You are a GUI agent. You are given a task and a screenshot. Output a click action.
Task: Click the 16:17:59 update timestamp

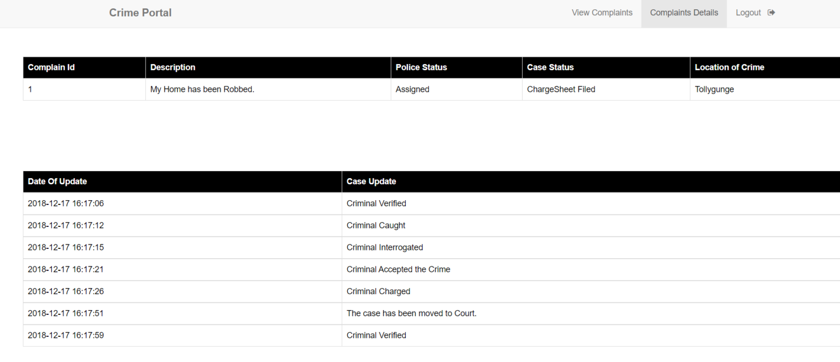pos(66,335)
